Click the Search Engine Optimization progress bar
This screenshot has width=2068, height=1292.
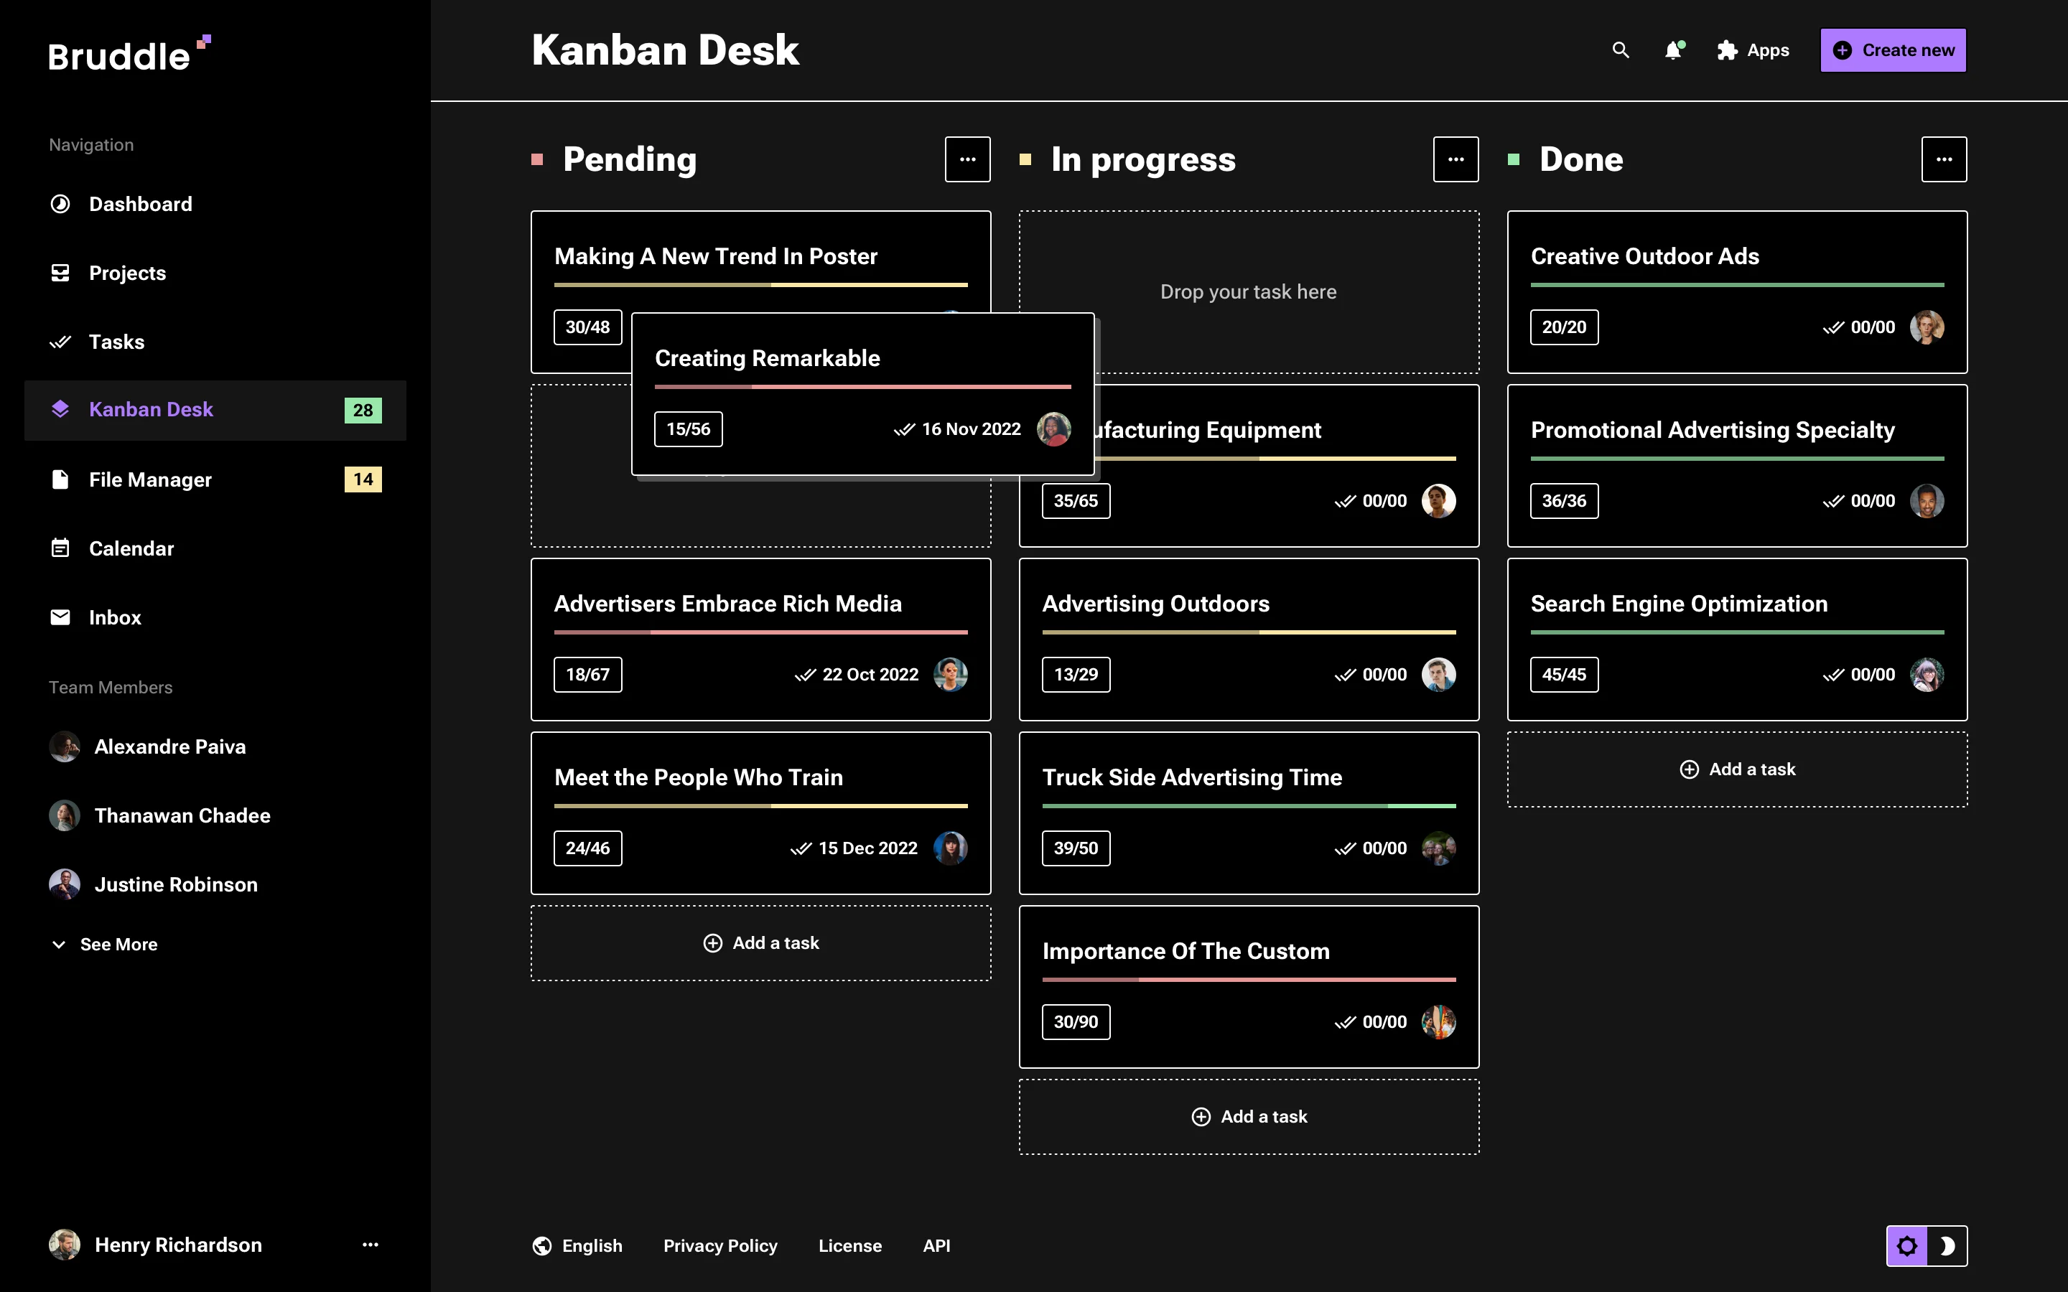pos(1736,632)
